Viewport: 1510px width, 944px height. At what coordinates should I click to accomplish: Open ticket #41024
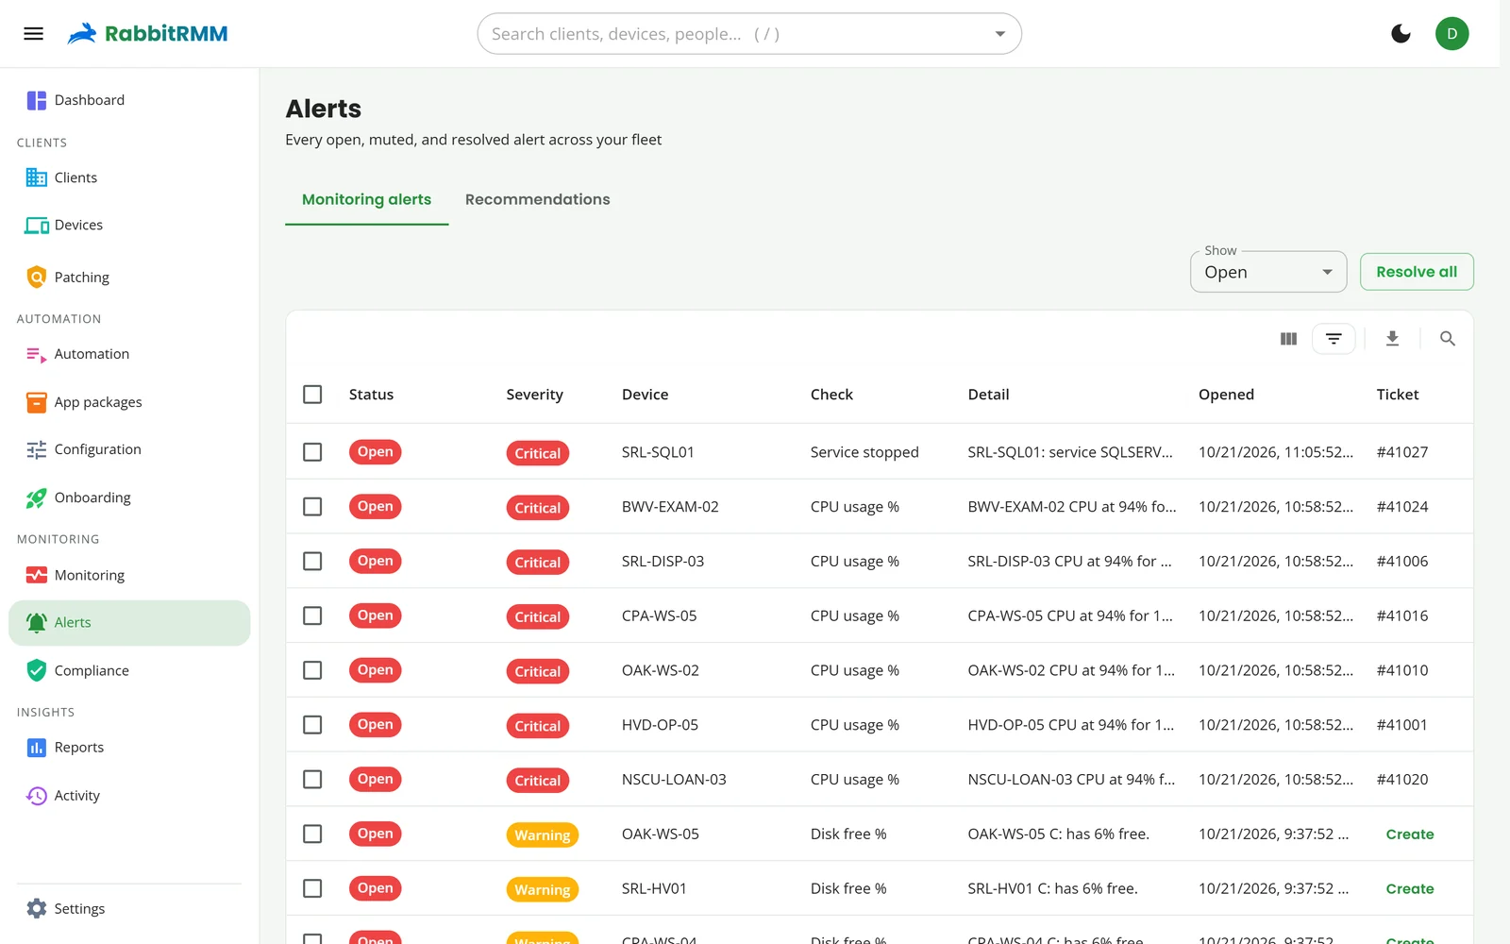[1401, 507]
